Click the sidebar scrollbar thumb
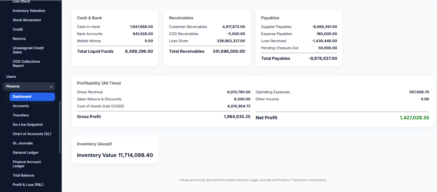Image resolution: width=437 pixels, height=192 pixels. 60,127
